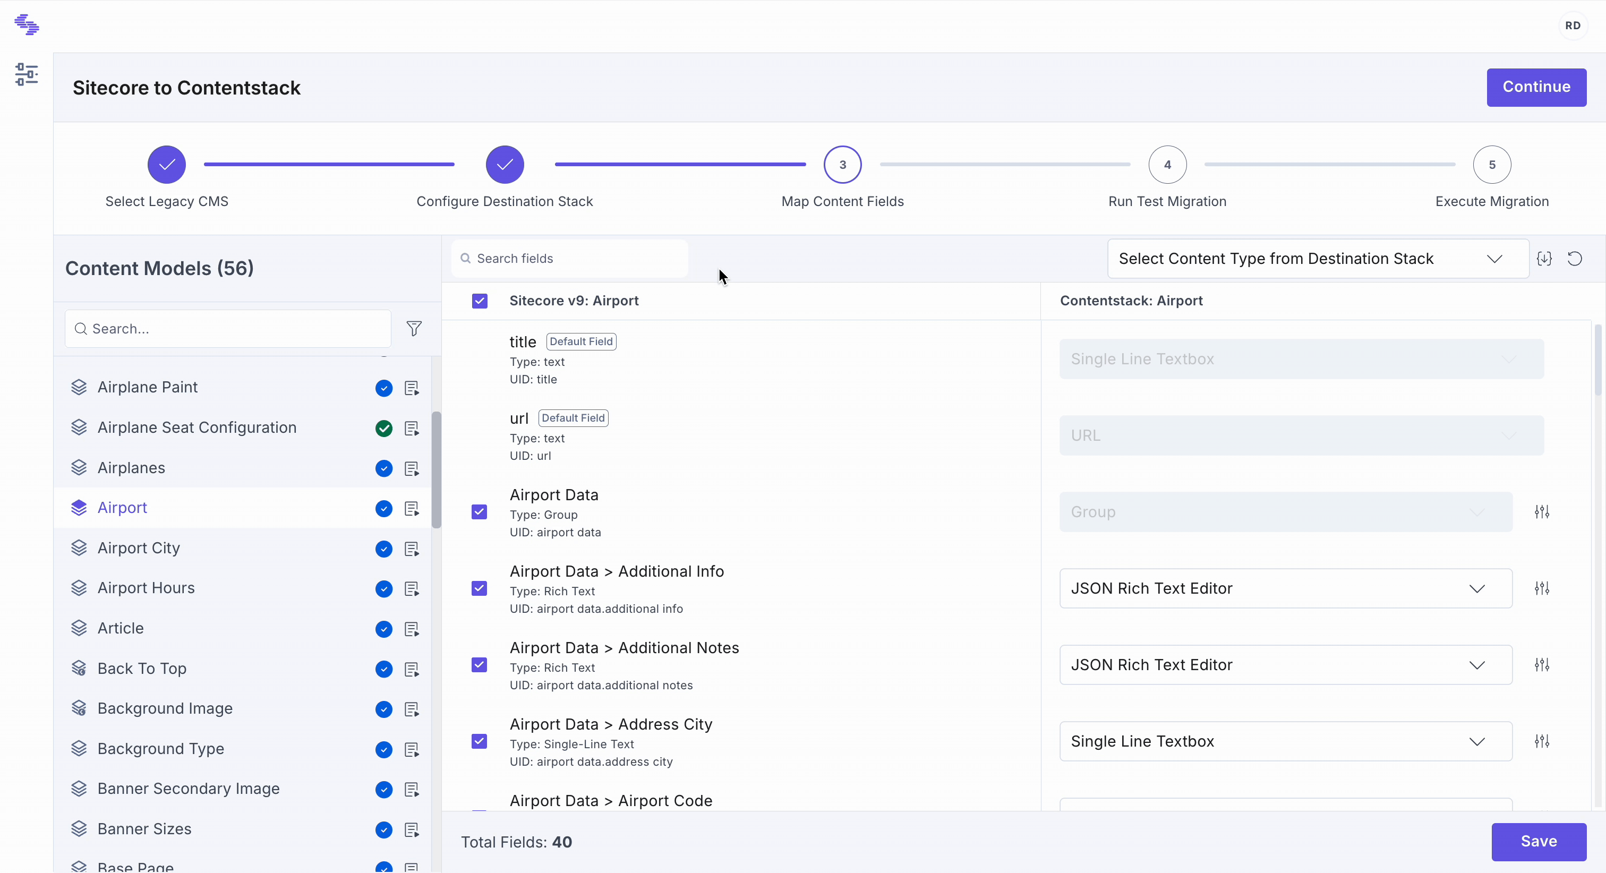Click the disabled Single Line Textbox dropdown for title
This screenshot has height=873, width=1606.
[1302, 359]
